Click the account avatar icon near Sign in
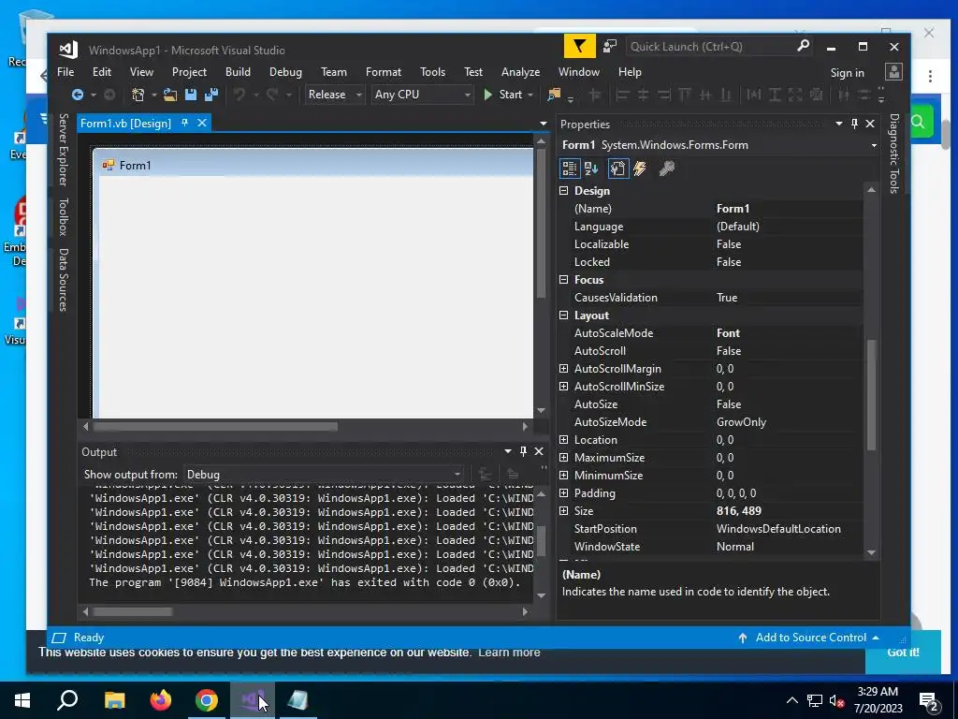 (x=893, y=72)
